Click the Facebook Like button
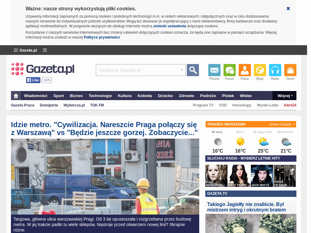311x233 pixels. click(33, 80)
